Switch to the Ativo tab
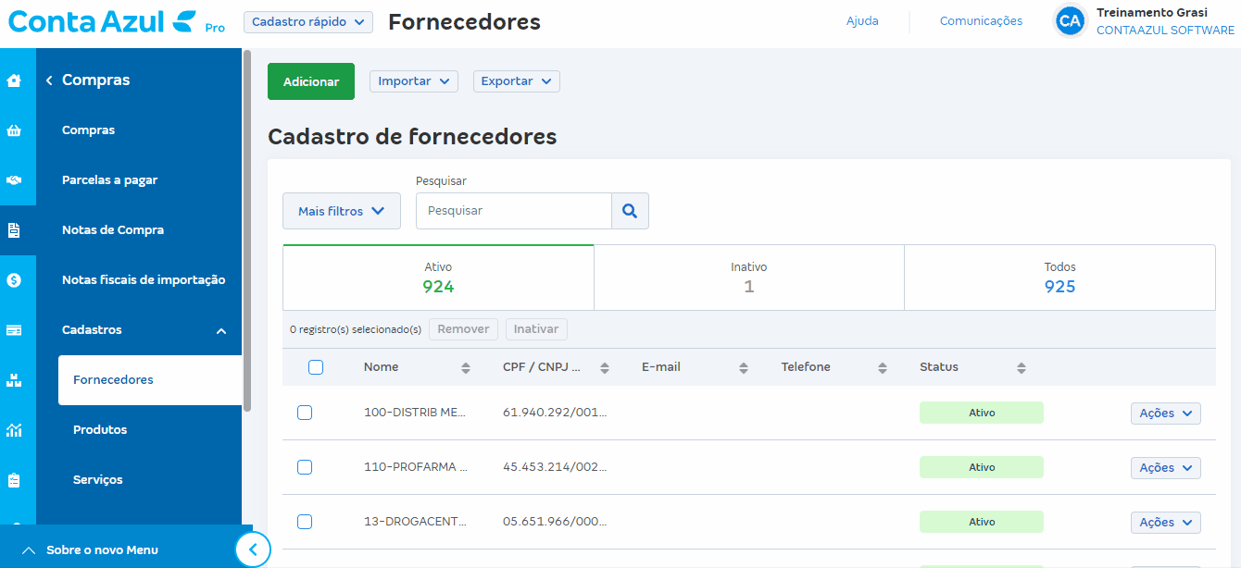This screenshot has width=1241, height=568. pyautogui.click(x=438, y=278)
